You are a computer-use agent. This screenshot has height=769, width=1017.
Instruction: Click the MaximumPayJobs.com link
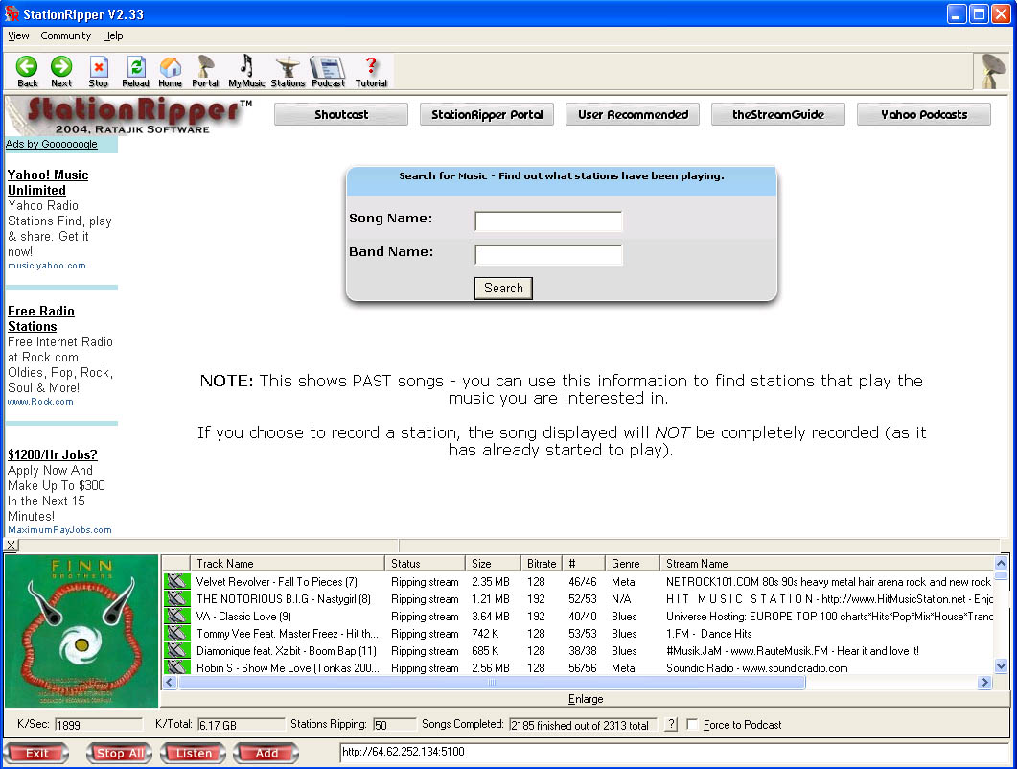(x=59, y=530)
